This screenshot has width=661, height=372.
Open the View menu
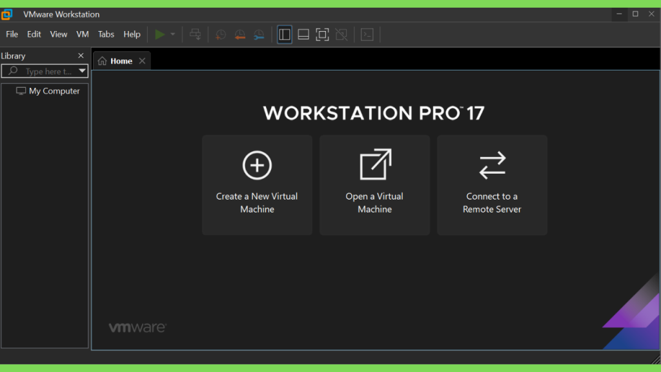tap(59, 34)
